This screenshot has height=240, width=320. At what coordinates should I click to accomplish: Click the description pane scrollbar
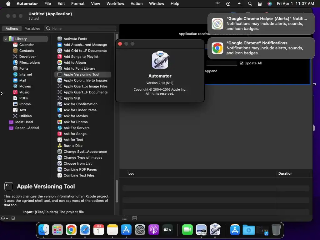tap(117, 191)
